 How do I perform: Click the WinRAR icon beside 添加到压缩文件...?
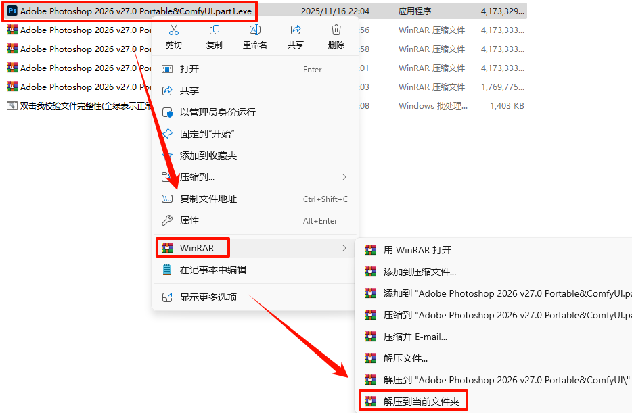tap(370, 272)
